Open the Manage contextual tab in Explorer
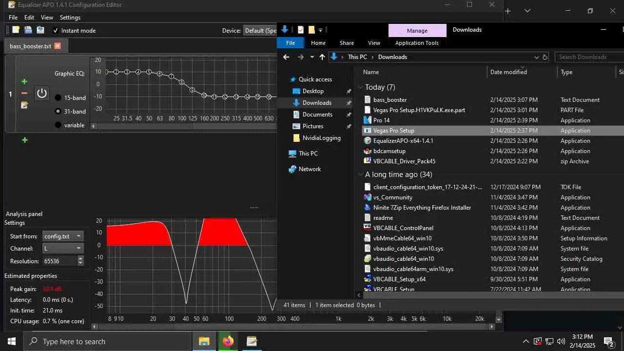The image size is (624, 351). click(x=417, y=30)
